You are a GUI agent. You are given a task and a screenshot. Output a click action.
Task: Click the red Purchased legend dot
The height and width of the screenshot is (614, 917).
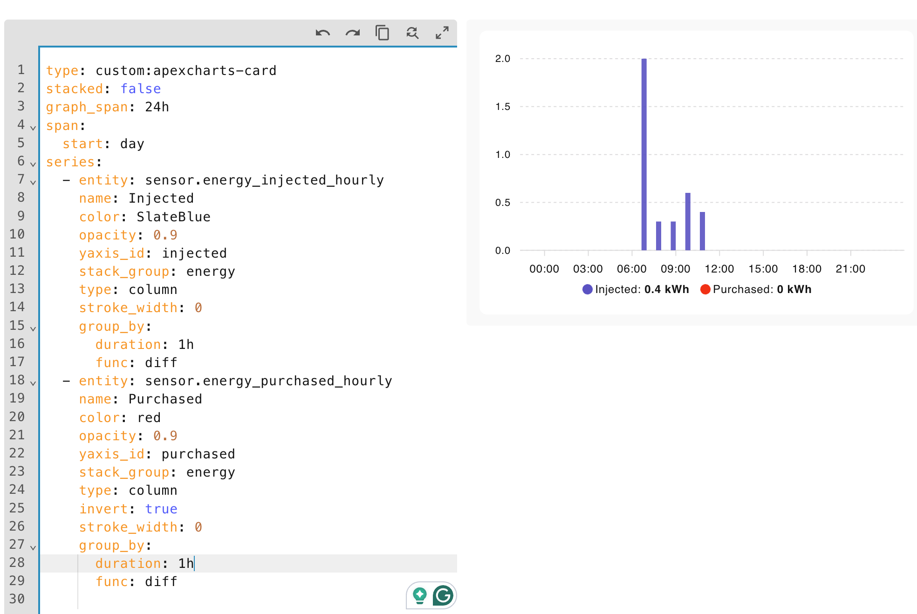point(705,289)
